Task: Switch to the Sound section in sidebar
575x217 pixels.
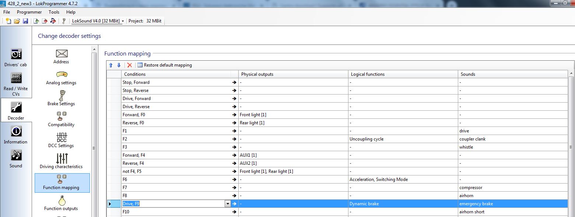Action: [15, 159]
